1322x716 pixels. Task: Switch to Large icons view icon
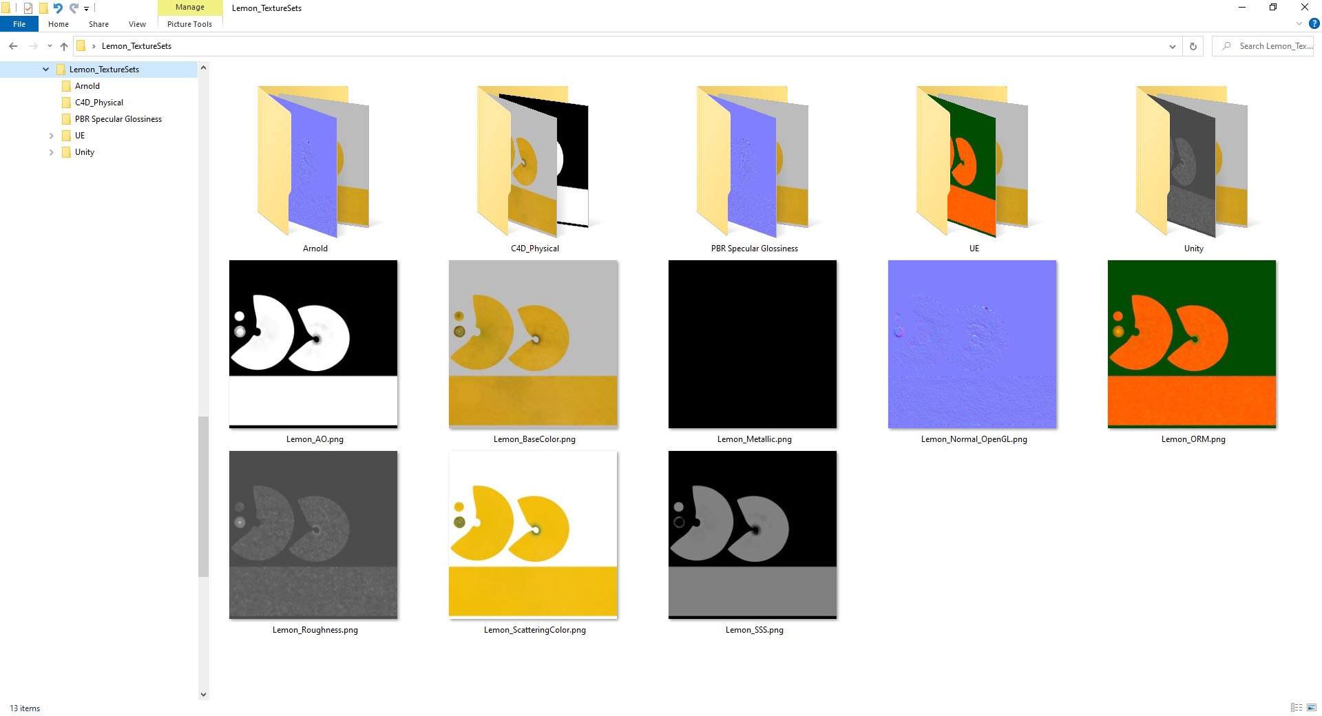coord(1312,708)
